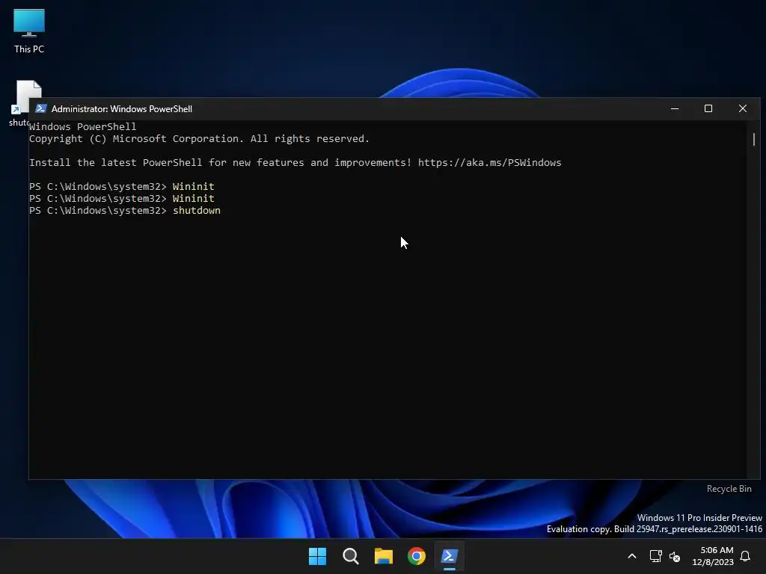Minimize the PowerShell window
The height and width of the screenshot is (574, 766).
click(x=675, y=108)
